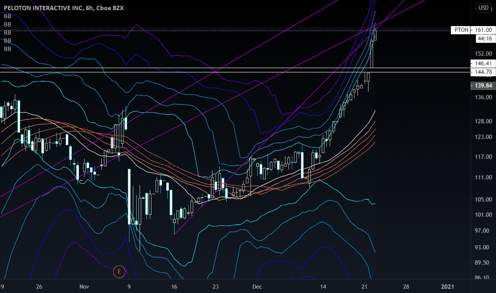Select the 144.78 horizontal line price label

[x=483, y=72]
